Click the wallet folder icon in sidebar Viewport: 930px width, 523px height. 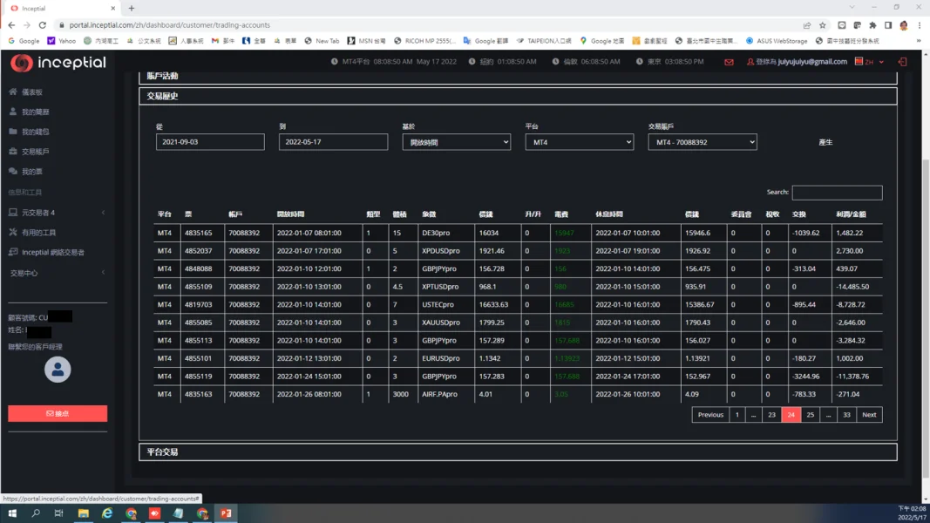[x=13, y=132]
